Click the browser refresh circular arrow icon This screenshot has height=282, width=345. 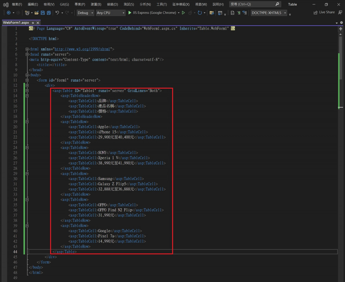click(x=199, y=13)
